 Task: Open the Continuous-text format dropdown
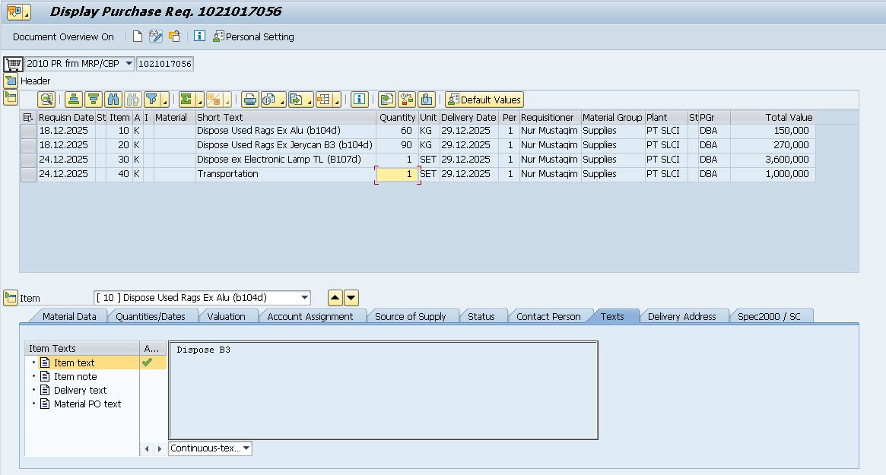(x=246, y=448)
